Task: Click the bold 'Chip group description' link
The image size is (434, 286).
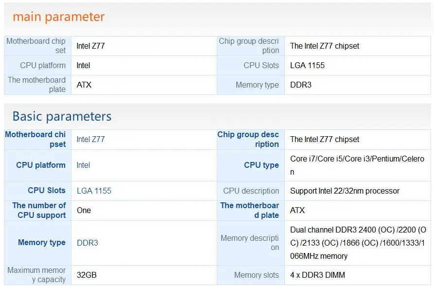Action: pos(248,139)
